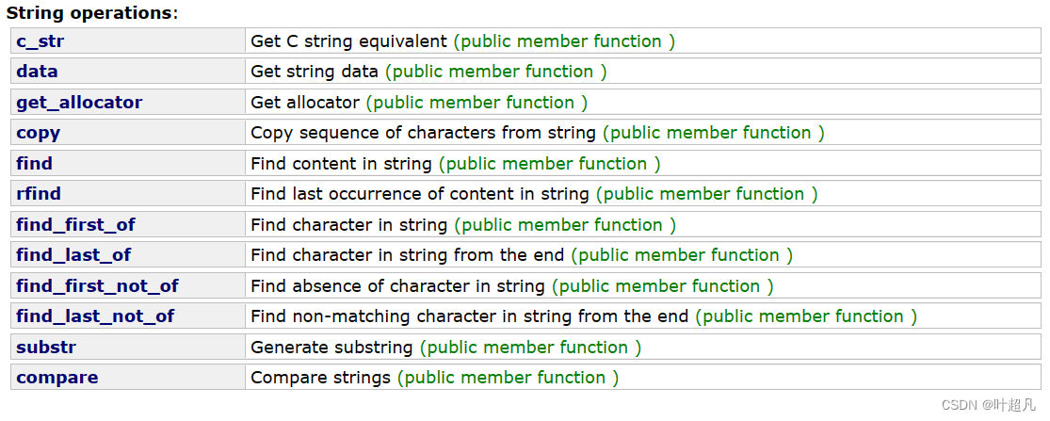Click 'Find absence of character in string' text
The image size is (1050, 421).
[397, 286]
